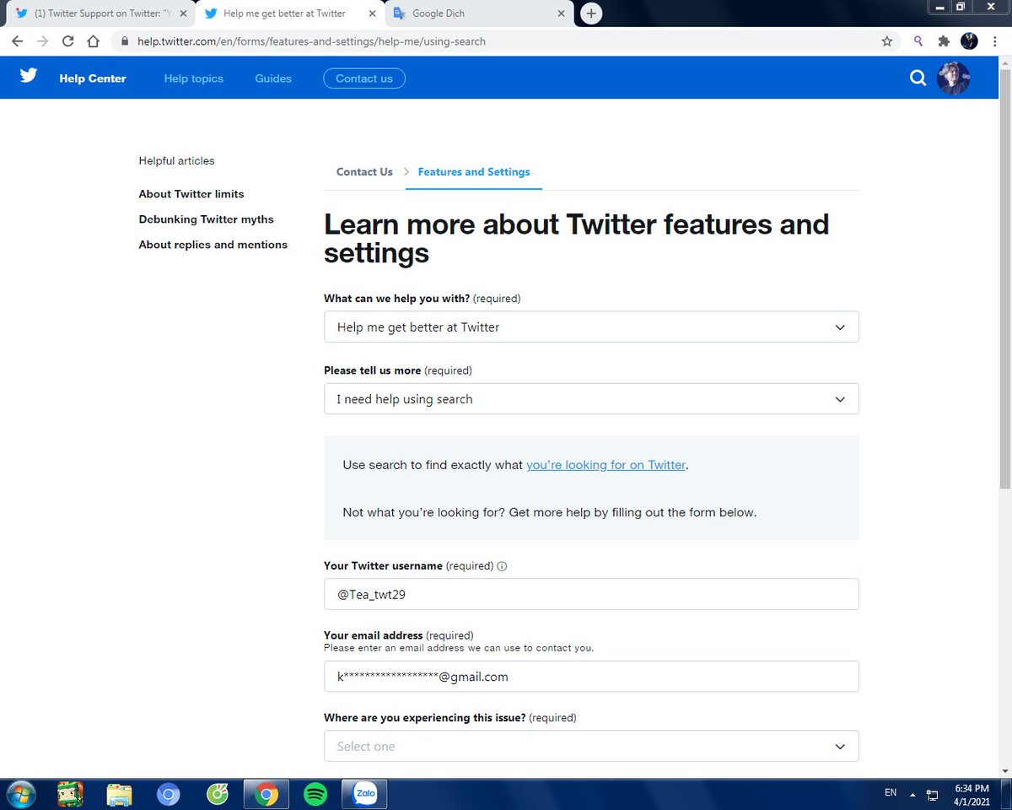
Task: Click the Contact us button
Action: [x=364, y=78]
